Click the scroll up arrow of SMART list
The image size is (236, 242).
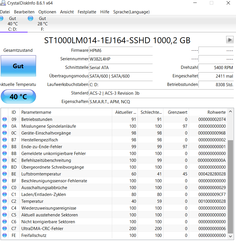230,111
